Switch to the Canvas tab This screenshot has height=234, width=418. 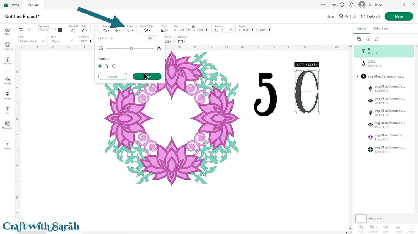tap(33, 5)
